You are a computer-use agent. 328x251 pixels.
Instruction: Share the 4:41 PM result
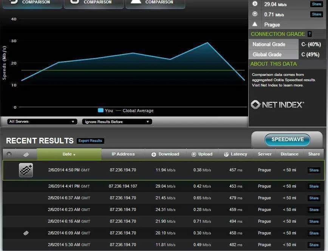click(314, 186)
